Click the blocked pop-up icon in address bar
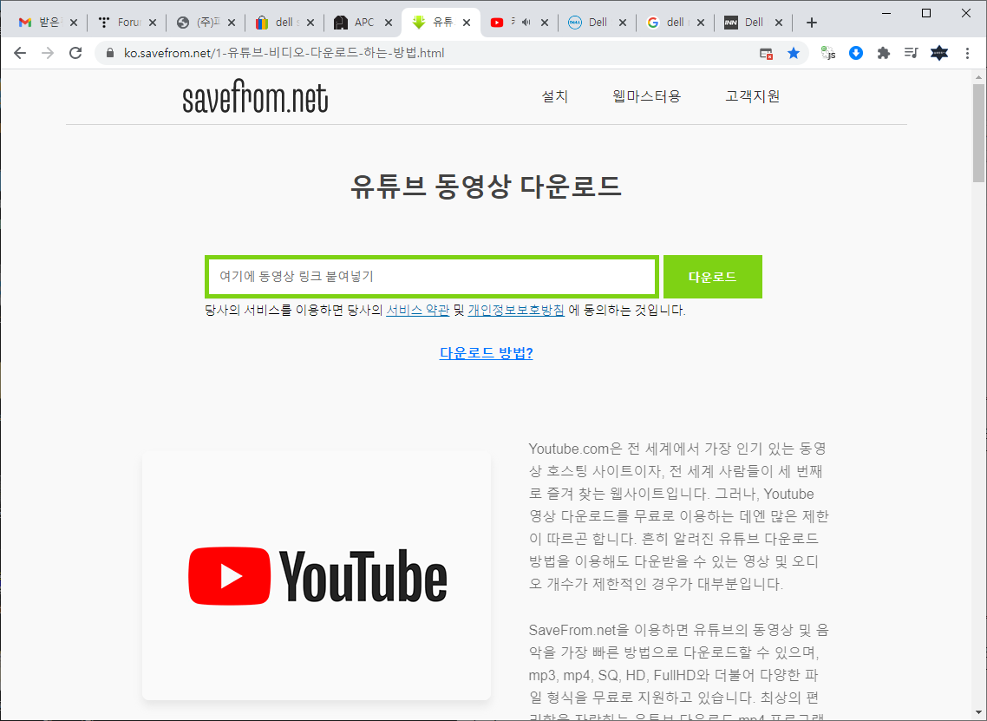Image resolution: width=987 pixels, height=721 pixels. [766, 54]
